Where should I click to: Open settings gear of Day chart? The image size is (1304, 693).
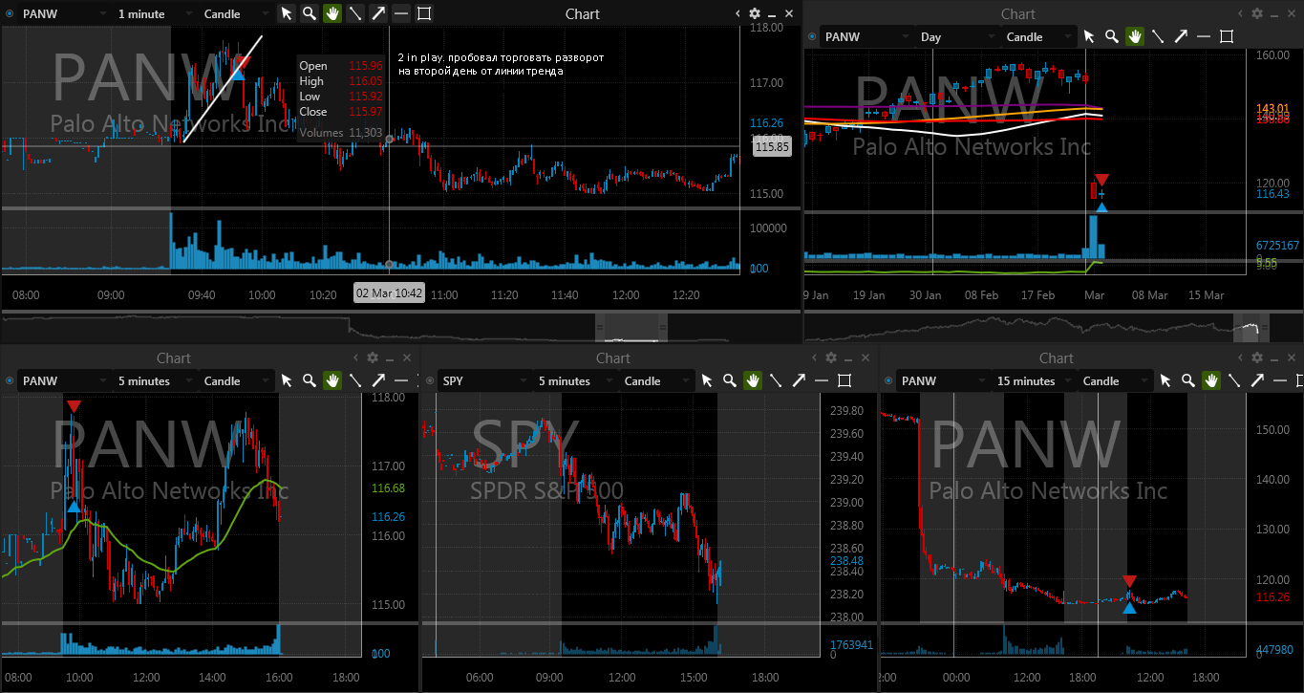coord(1257,13)
